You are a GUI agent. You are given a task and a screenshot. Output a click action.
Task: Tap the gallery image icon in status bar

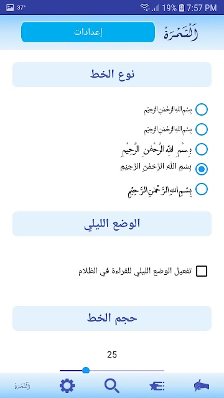point(10,7)
